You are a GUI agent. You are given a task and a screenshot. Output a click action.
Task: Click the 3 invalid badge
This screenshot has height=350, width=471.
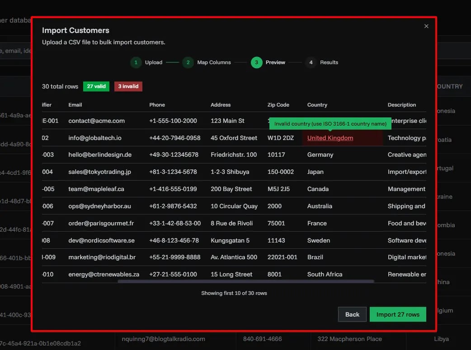tap(128, 86)
